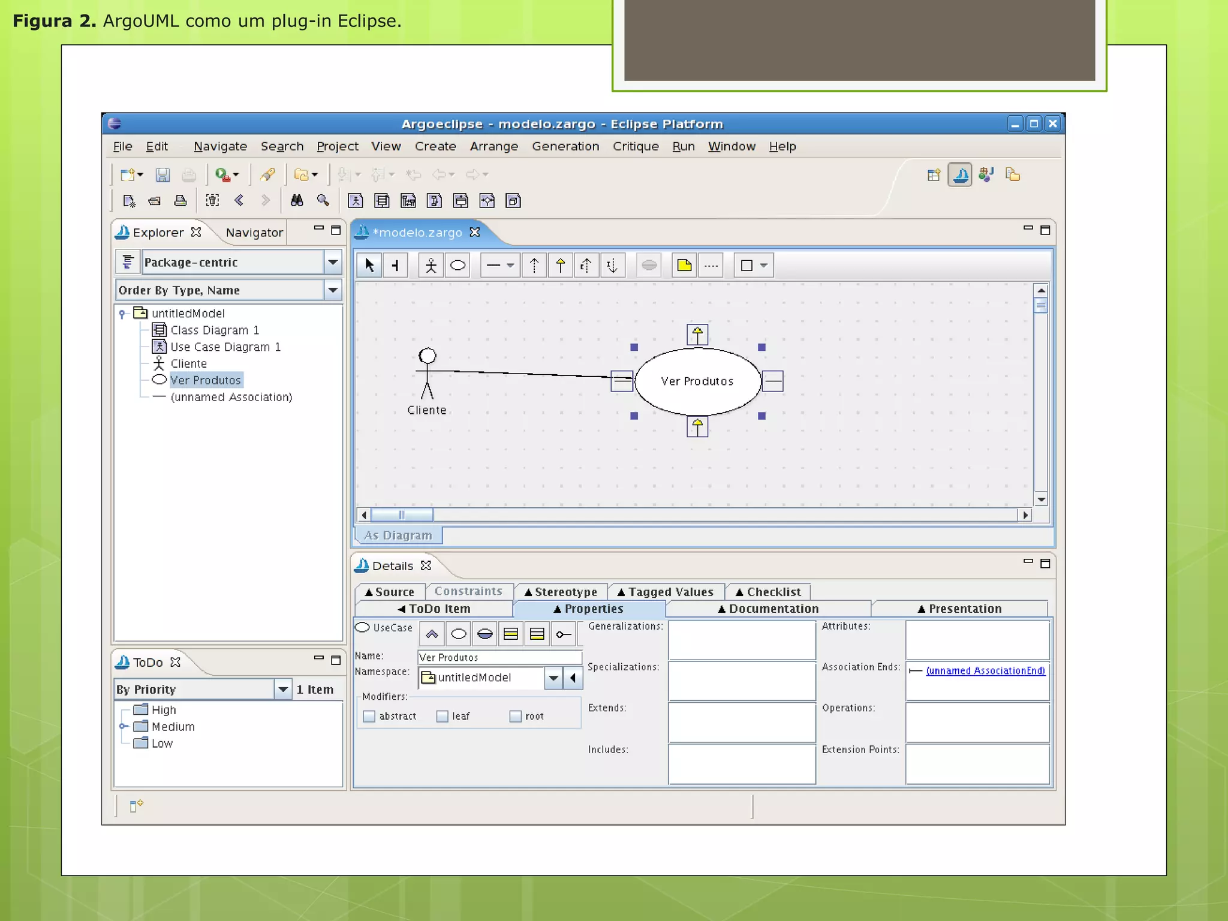
Task: Select Use Case Diagram 1 in Explorer
Action: [225, 347]
